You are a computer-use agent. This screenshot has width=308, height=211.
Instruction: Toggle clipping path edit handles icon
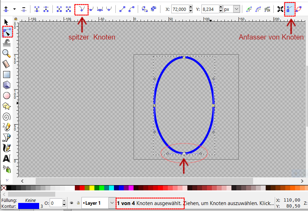[249, 9]
